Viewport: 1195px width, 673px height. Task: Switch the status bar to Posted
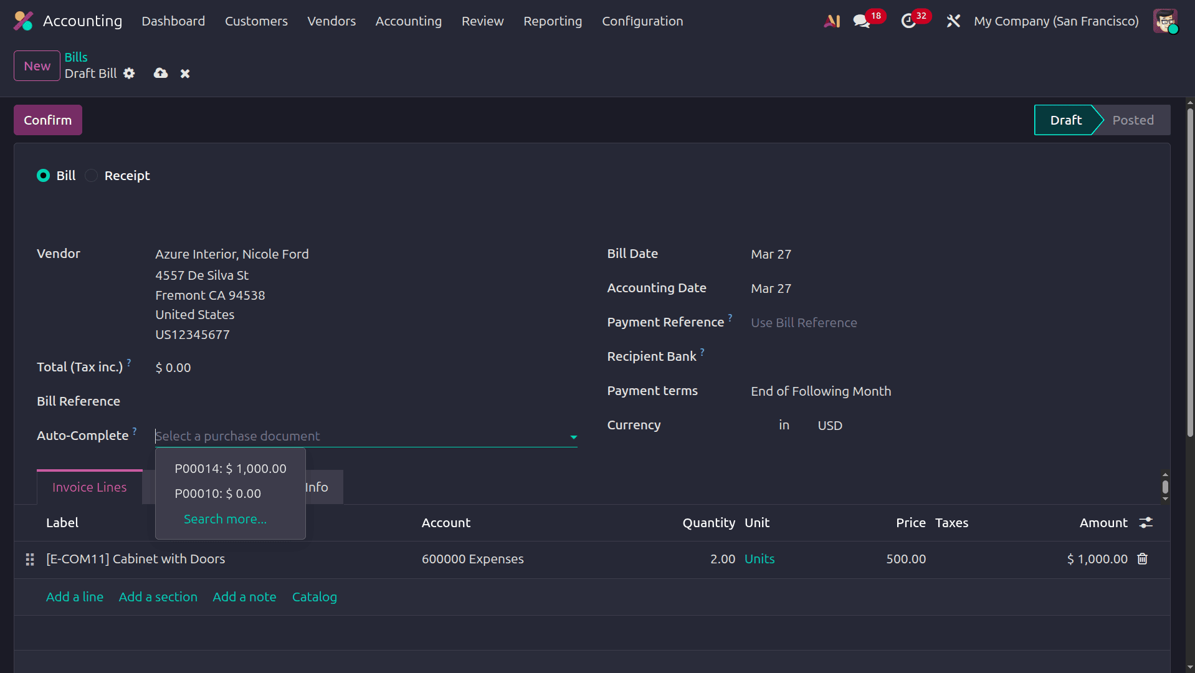coord(1133,120)
